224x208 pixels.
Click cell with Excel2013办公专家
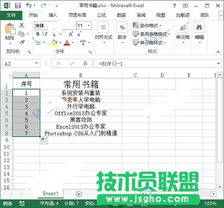[x=81, y=126]
